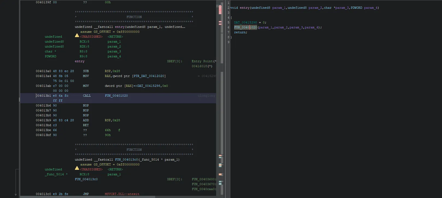Image resolution: width=442 pixels, height=198 pixels.
Task: Click DAT_00415298 in the decompiler code
Action: pos(245,23)
